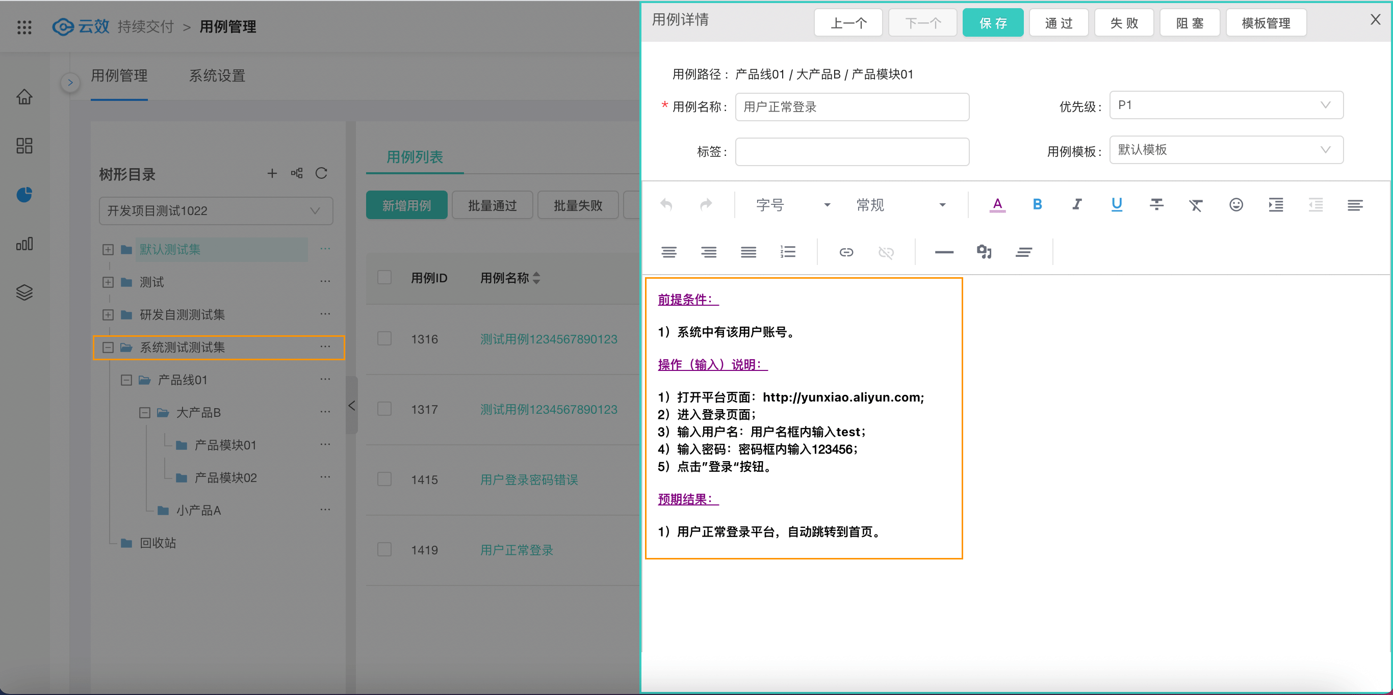Check the box for case 1419

(384, 550)
